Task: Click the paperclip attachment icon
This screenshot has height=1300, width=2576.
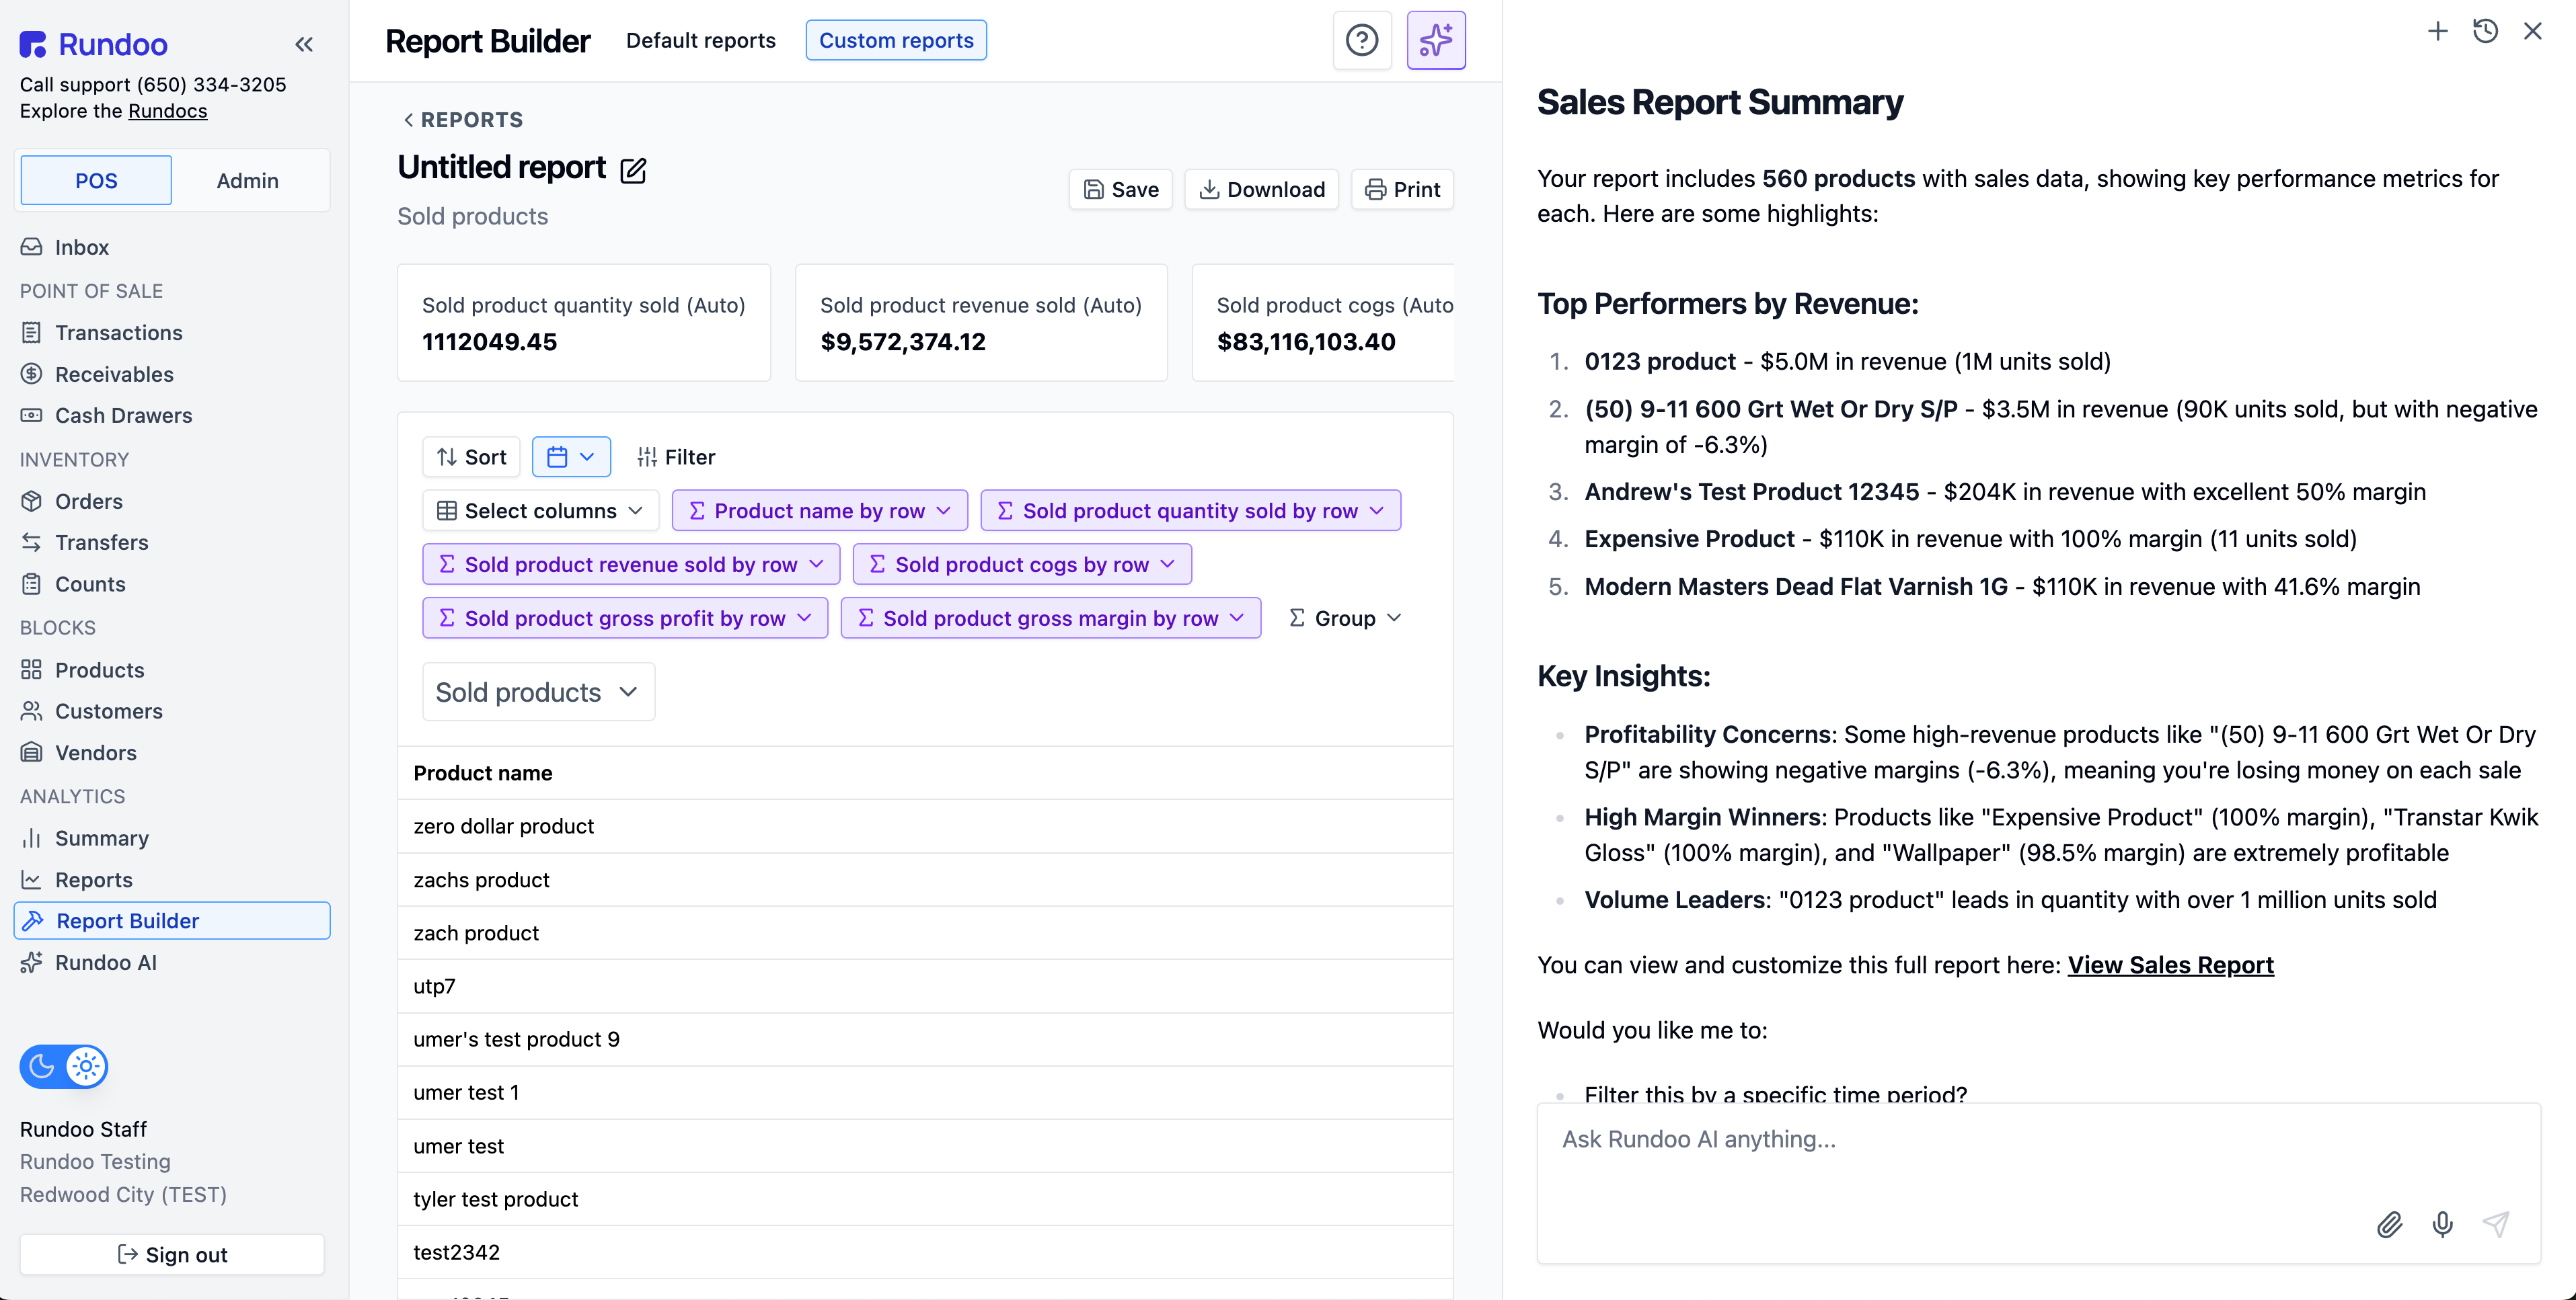Action: tap(2389, 1224)
